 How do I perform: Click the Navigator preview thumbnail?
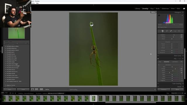(x=16, y=33)
